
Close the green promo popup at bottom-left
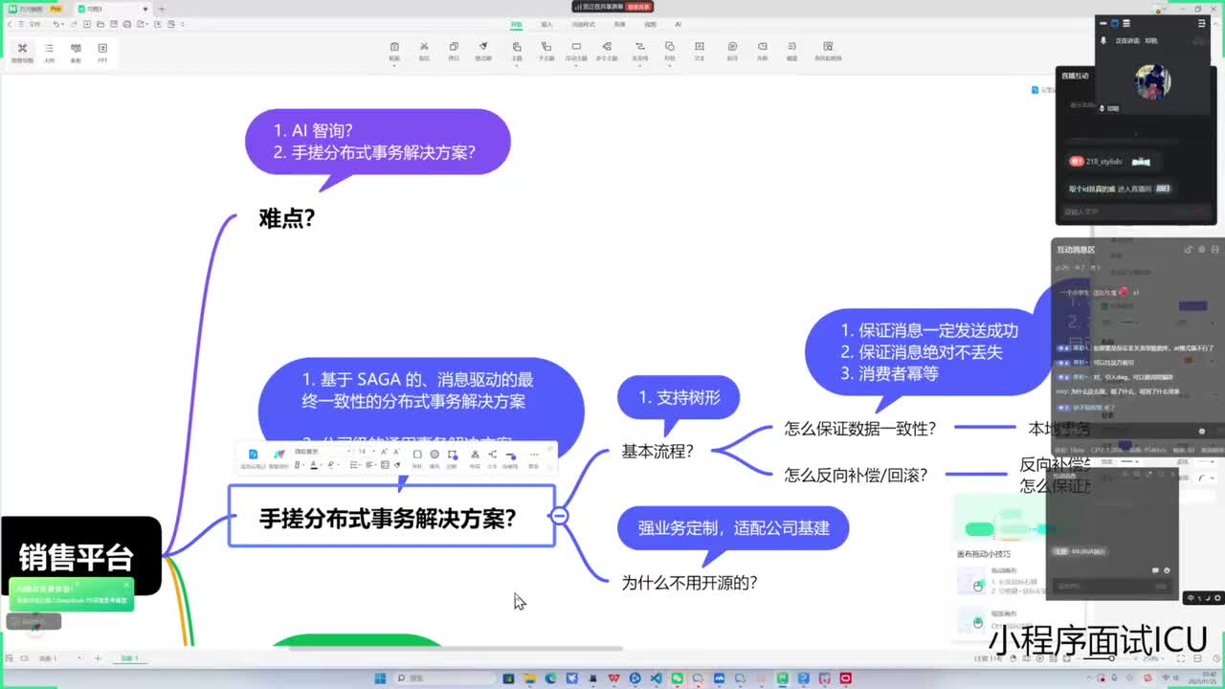point(125,585)
